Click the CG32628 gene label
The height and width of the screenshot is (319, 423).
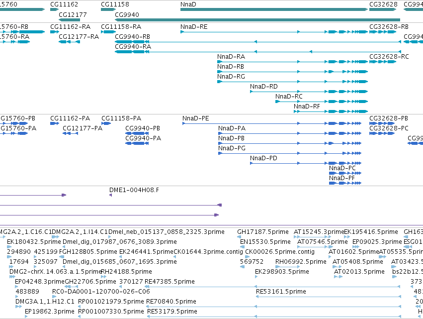(x=383, y=4)
